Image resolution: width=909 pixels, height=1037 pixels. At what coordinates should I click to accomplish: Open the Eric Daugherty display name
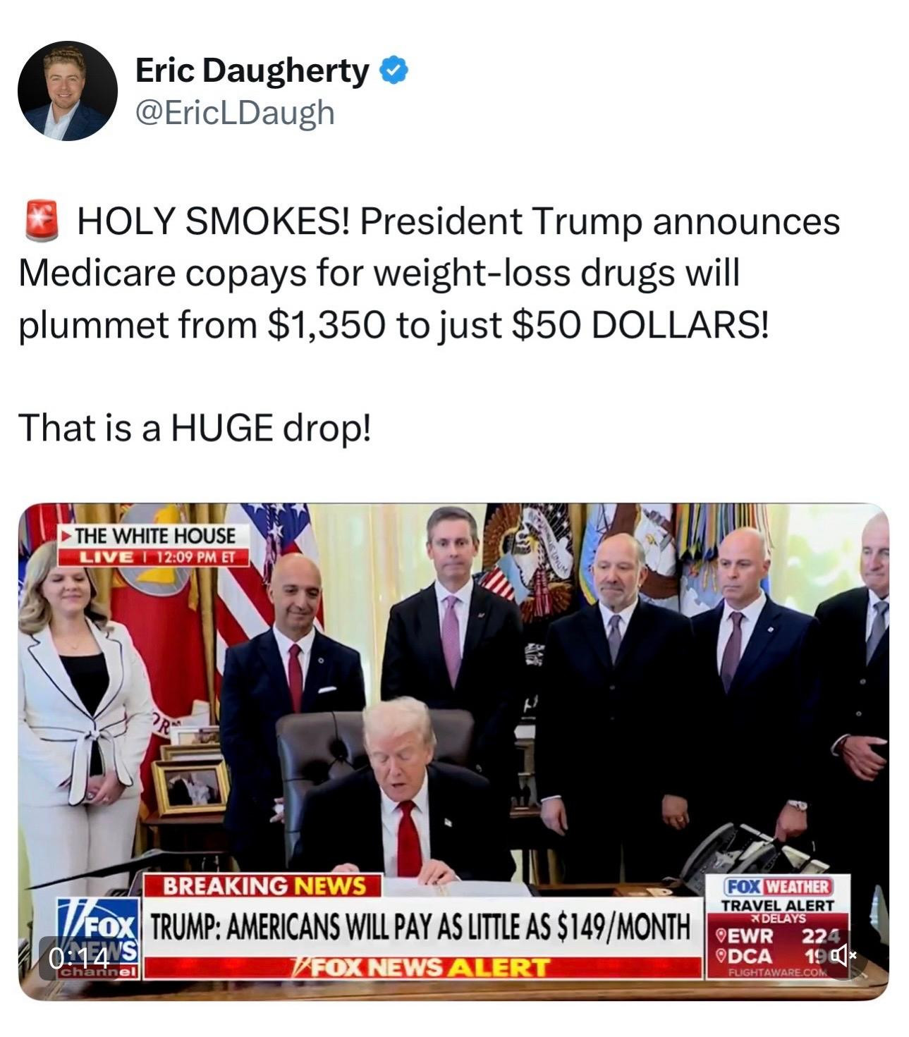(x=252, y=70)
